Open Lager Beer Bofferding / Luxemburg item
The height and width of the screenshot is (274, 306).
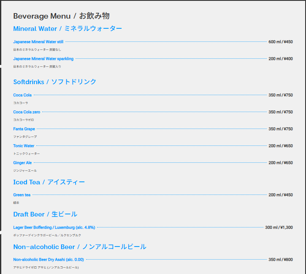[x=54, y=227]
